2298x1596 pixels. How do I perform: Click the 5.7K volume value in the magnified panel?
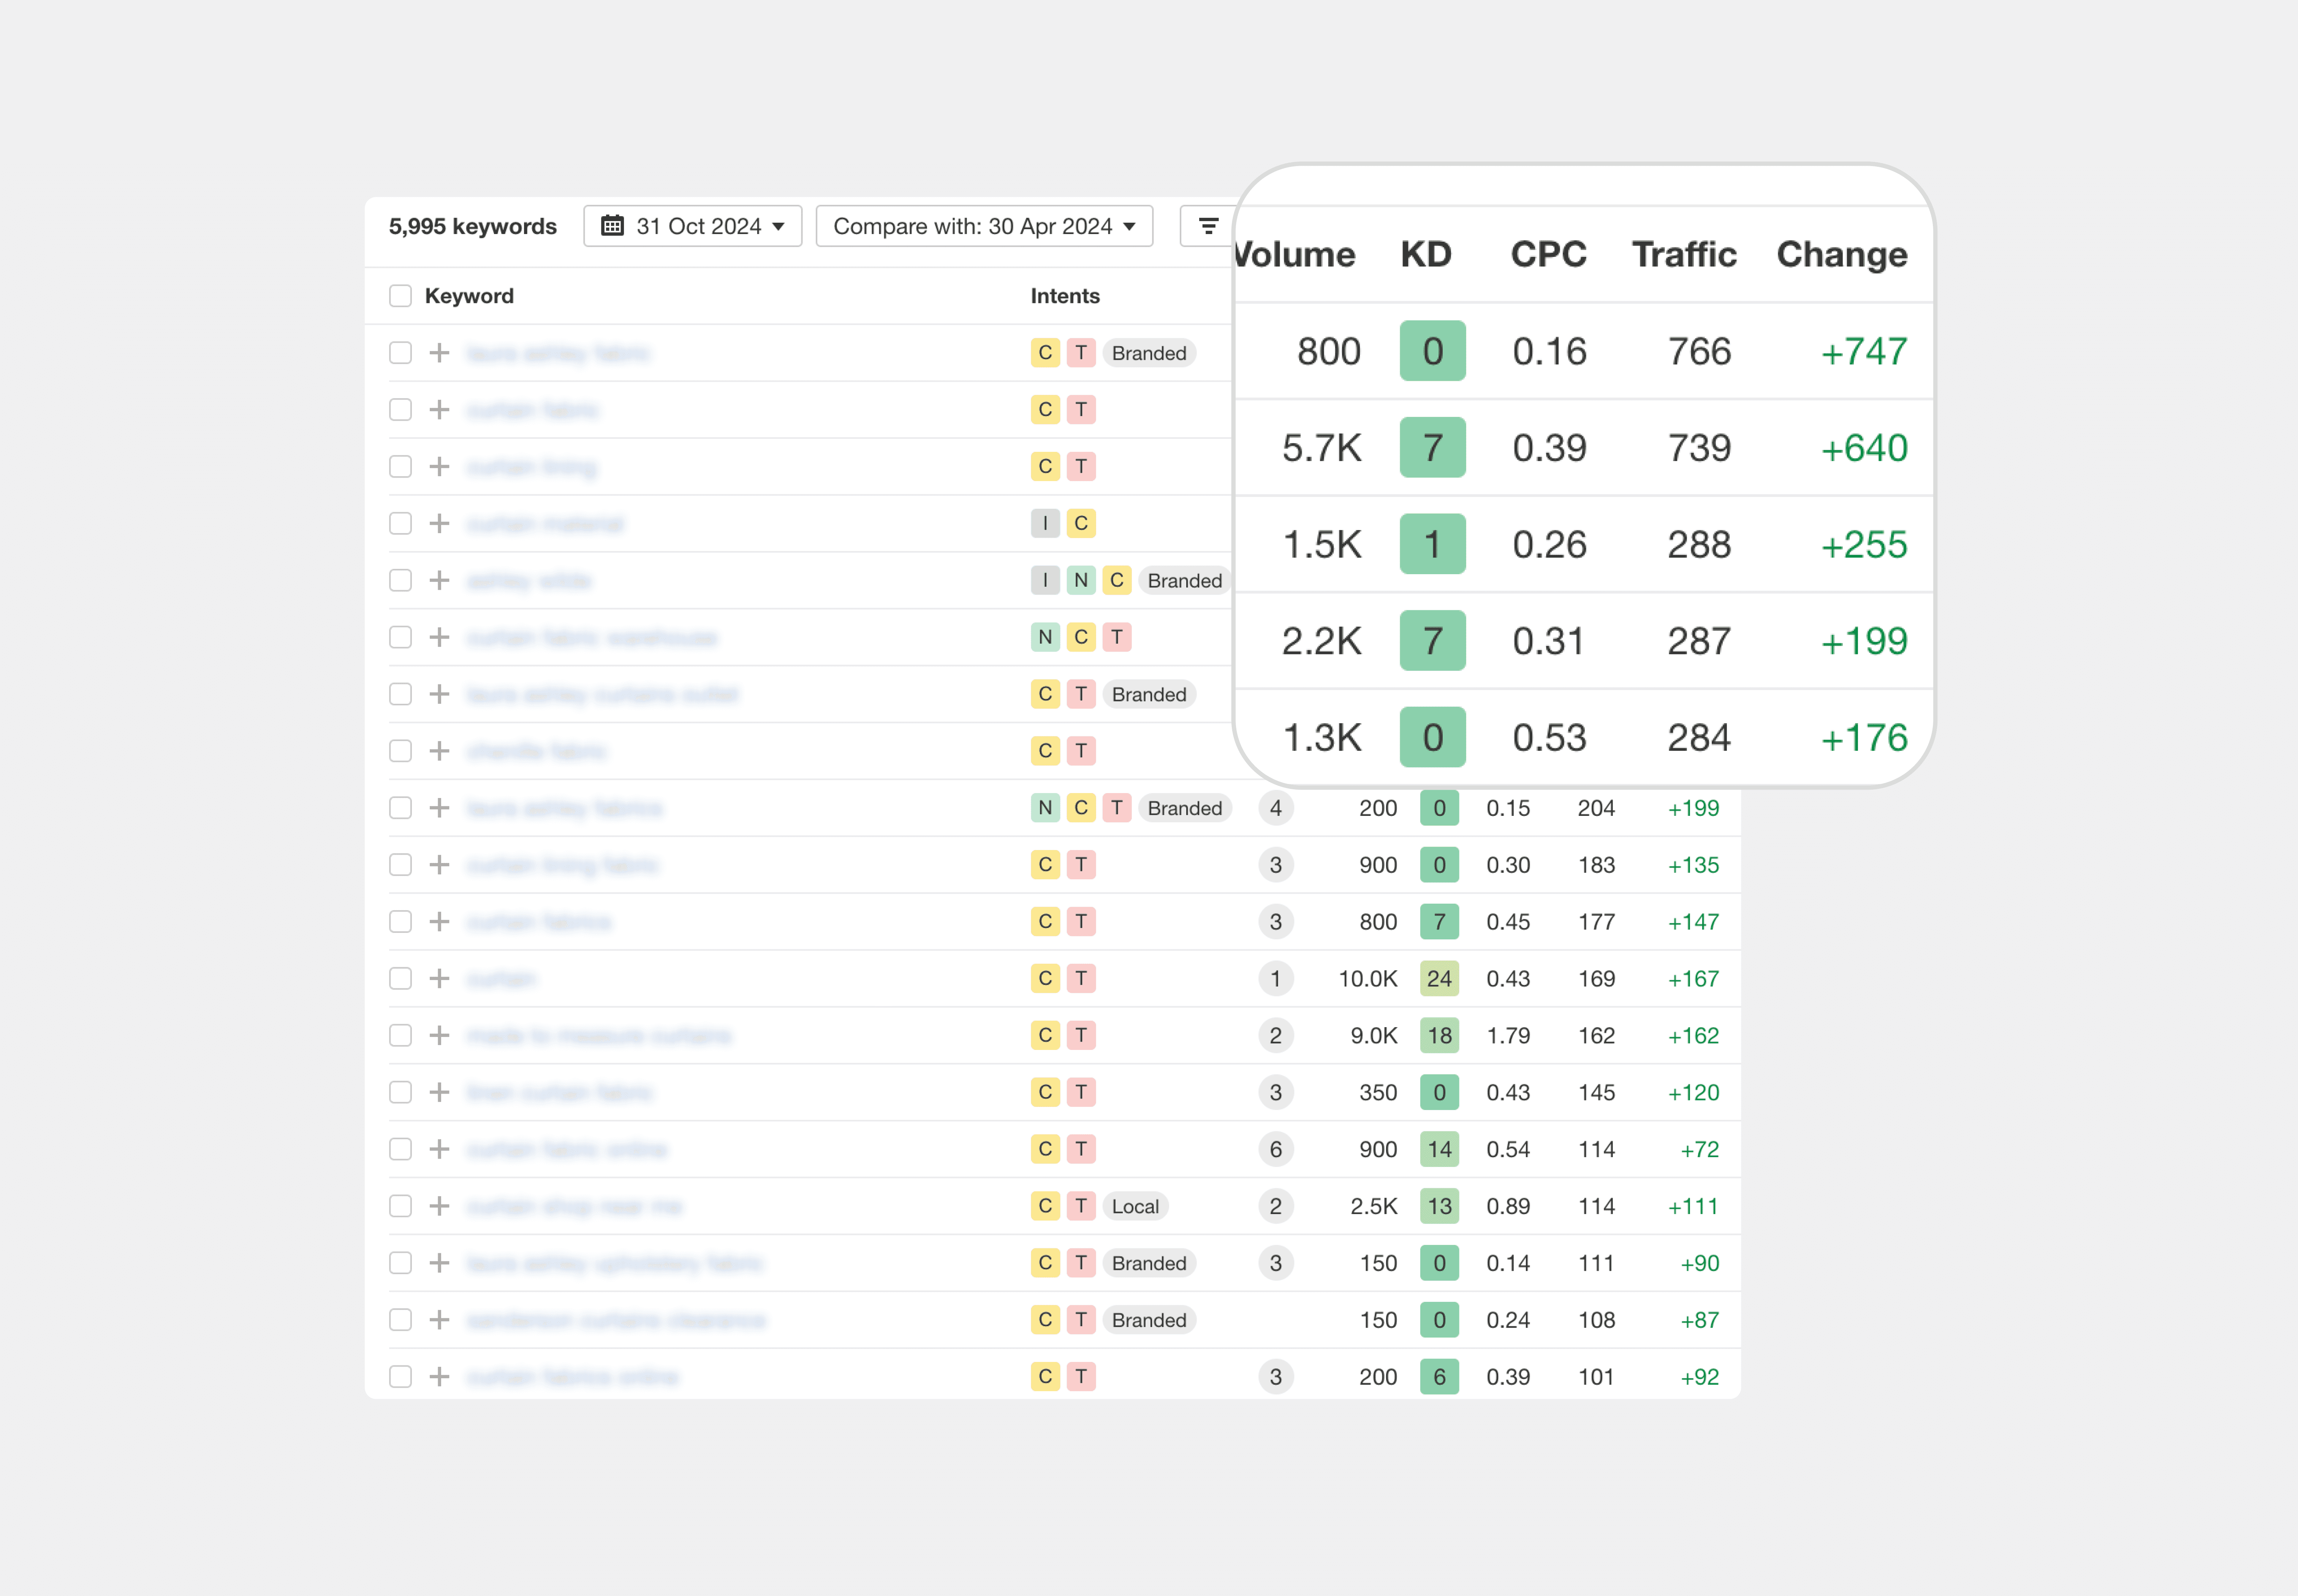point(1322,448)
